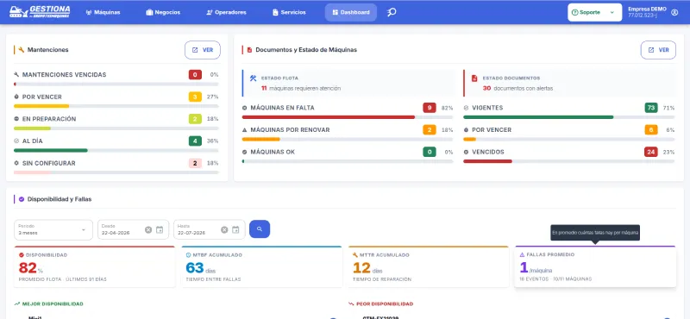The width and height of the screenshot is (690, 319).
Task: Click the wrench icon beside the Mantenciones title
Action: [x=21, y=50]
